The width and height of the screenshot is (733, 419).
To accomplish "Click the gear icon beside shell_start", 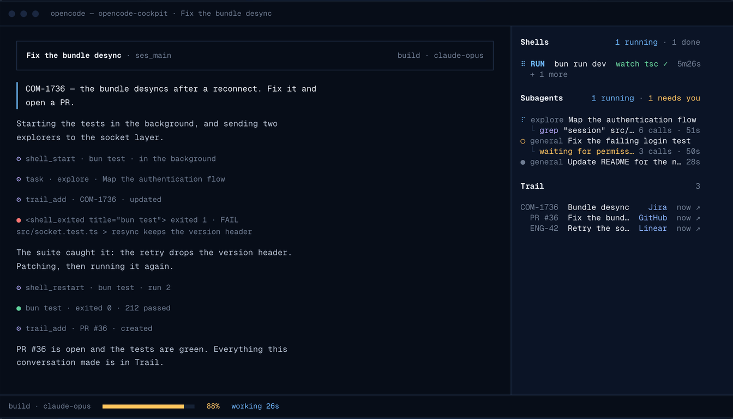I will [19, 159].
